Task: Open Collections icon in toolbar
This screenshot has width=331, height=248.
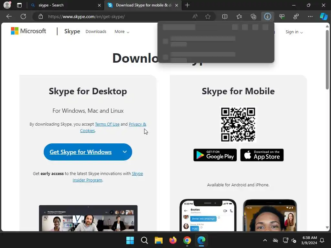Action: (253, 16)
